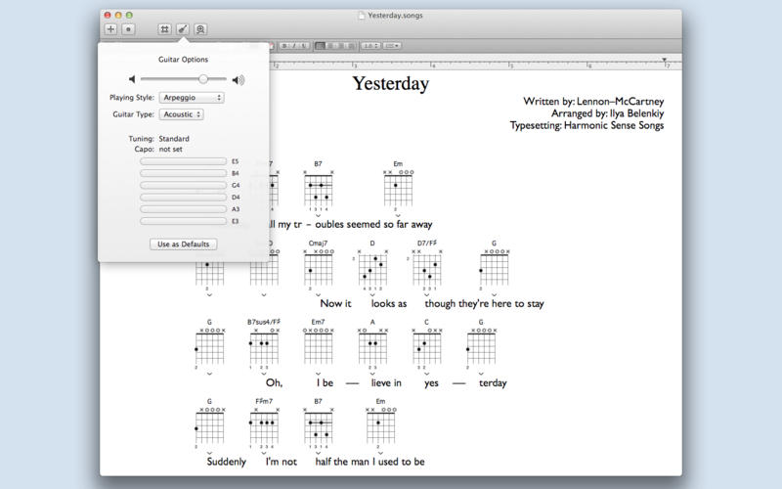The height and width of the screenshot is (489, 782).
Task: Click the lyric 'Oh,'
Action: (x=274, y=382)
